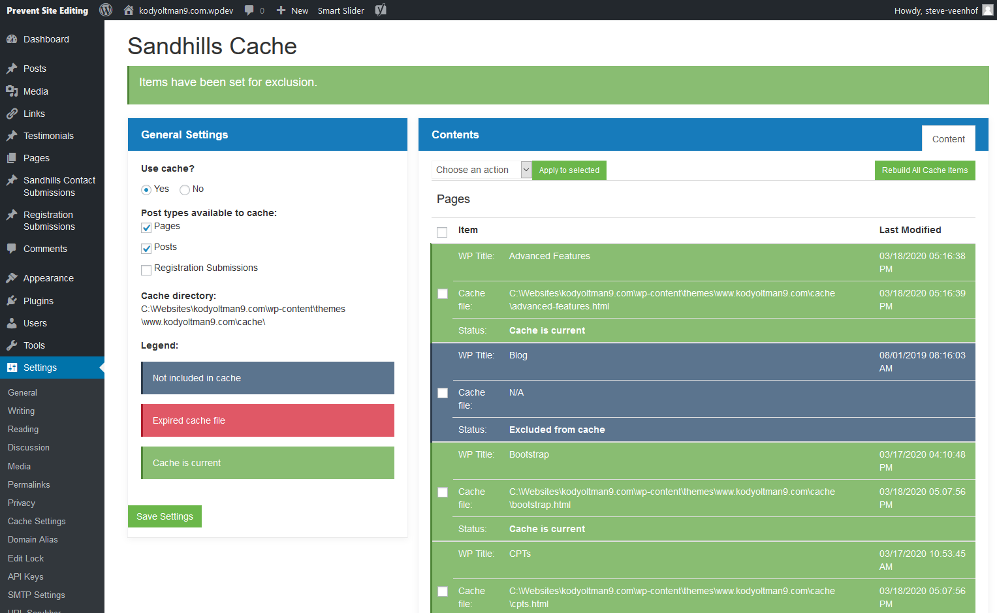The width and height of the screenshot is (997, 613).
Task: Open the Permalinks settings submenu item
Action: tap(29, 484)
